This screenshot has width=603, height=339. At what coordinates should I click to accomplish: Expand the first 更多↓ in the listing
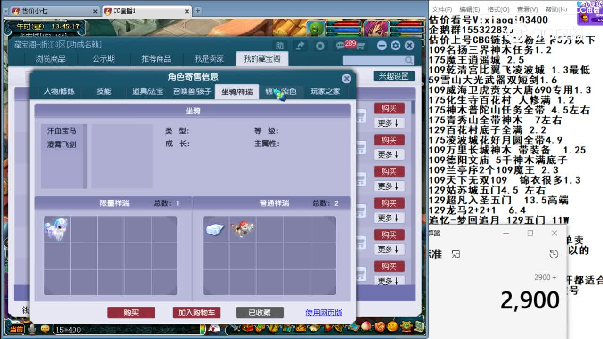click(389, 123)
